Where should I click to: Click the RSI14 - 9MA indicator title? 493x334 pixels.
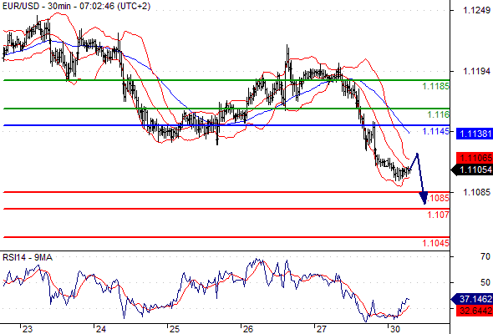(x=28, y=257)
